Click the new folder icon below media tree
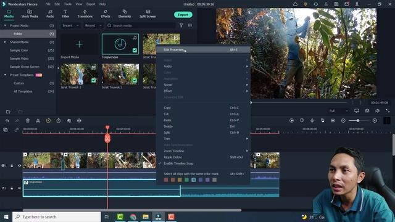Viewport: 395px width, 222px height. pos(8,112)
